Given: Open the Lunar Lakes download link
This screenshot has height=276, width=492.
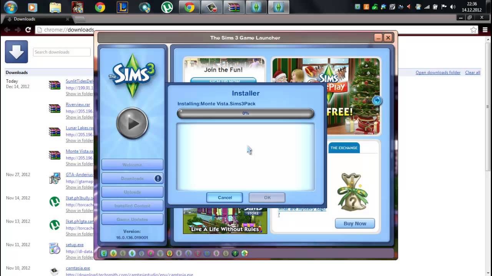Looking at the screenshot, I should [80, 128].
